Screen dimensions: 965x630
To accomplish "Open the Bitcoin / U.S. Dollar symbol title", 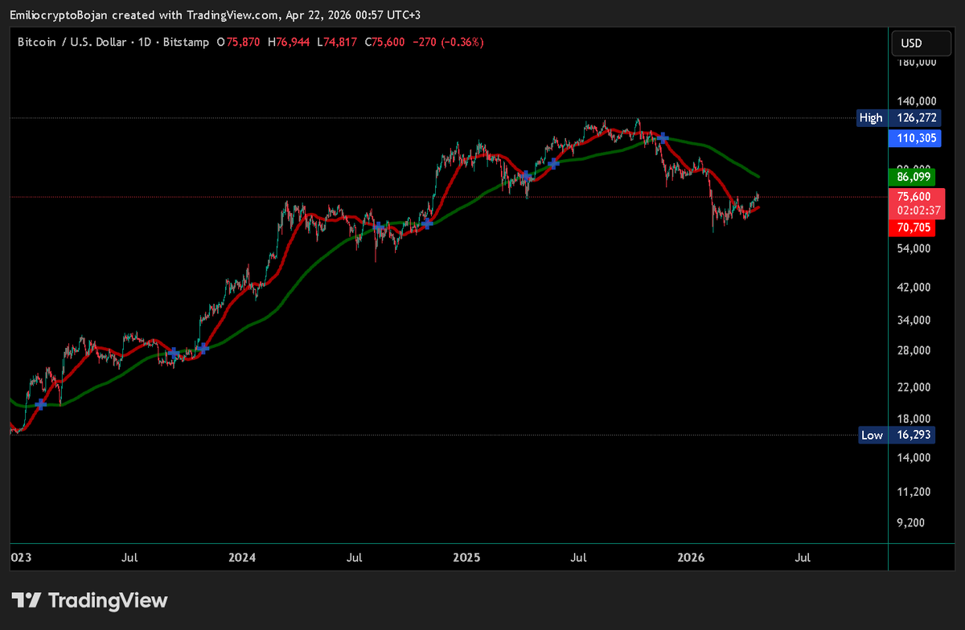I will (72, 42).
